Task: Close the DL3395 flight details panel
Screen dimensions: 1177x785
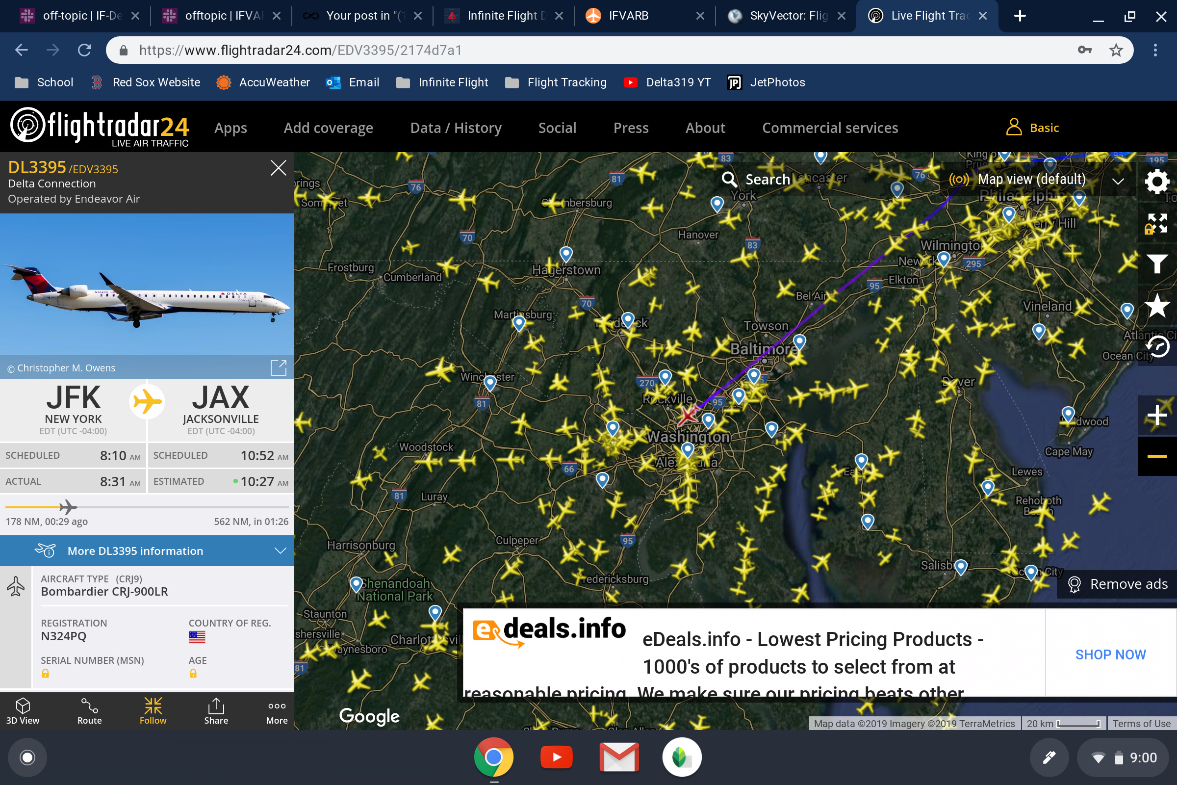Action: coord(278,168)
